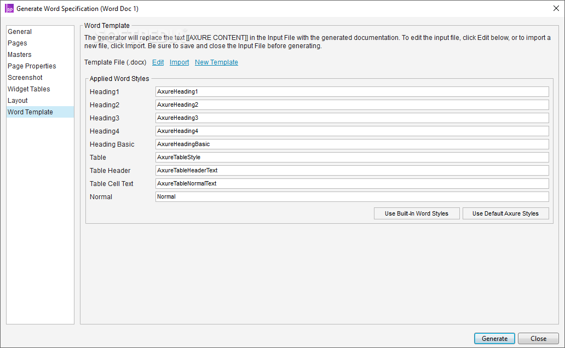The width and height of the screenshot is (565, 348).
Task: Click the Normal label text
Action: tap(101, 197)
